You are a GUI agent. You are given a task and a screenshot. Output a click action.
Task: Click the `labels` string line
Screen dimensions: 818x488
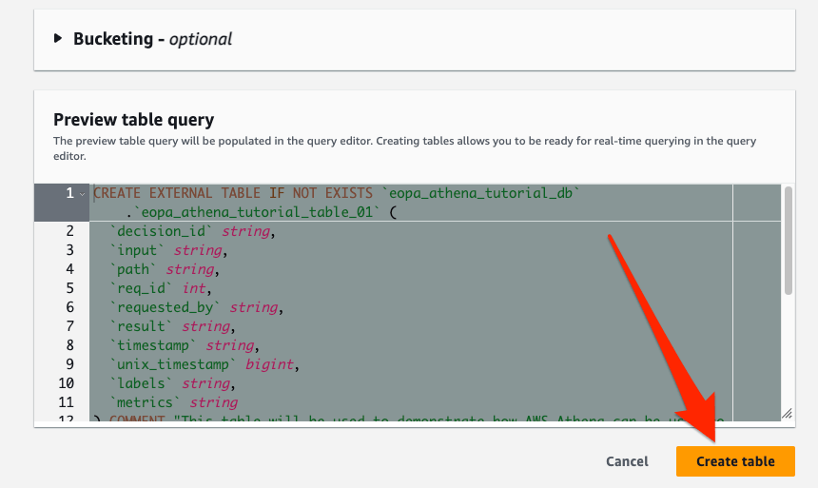172,383
